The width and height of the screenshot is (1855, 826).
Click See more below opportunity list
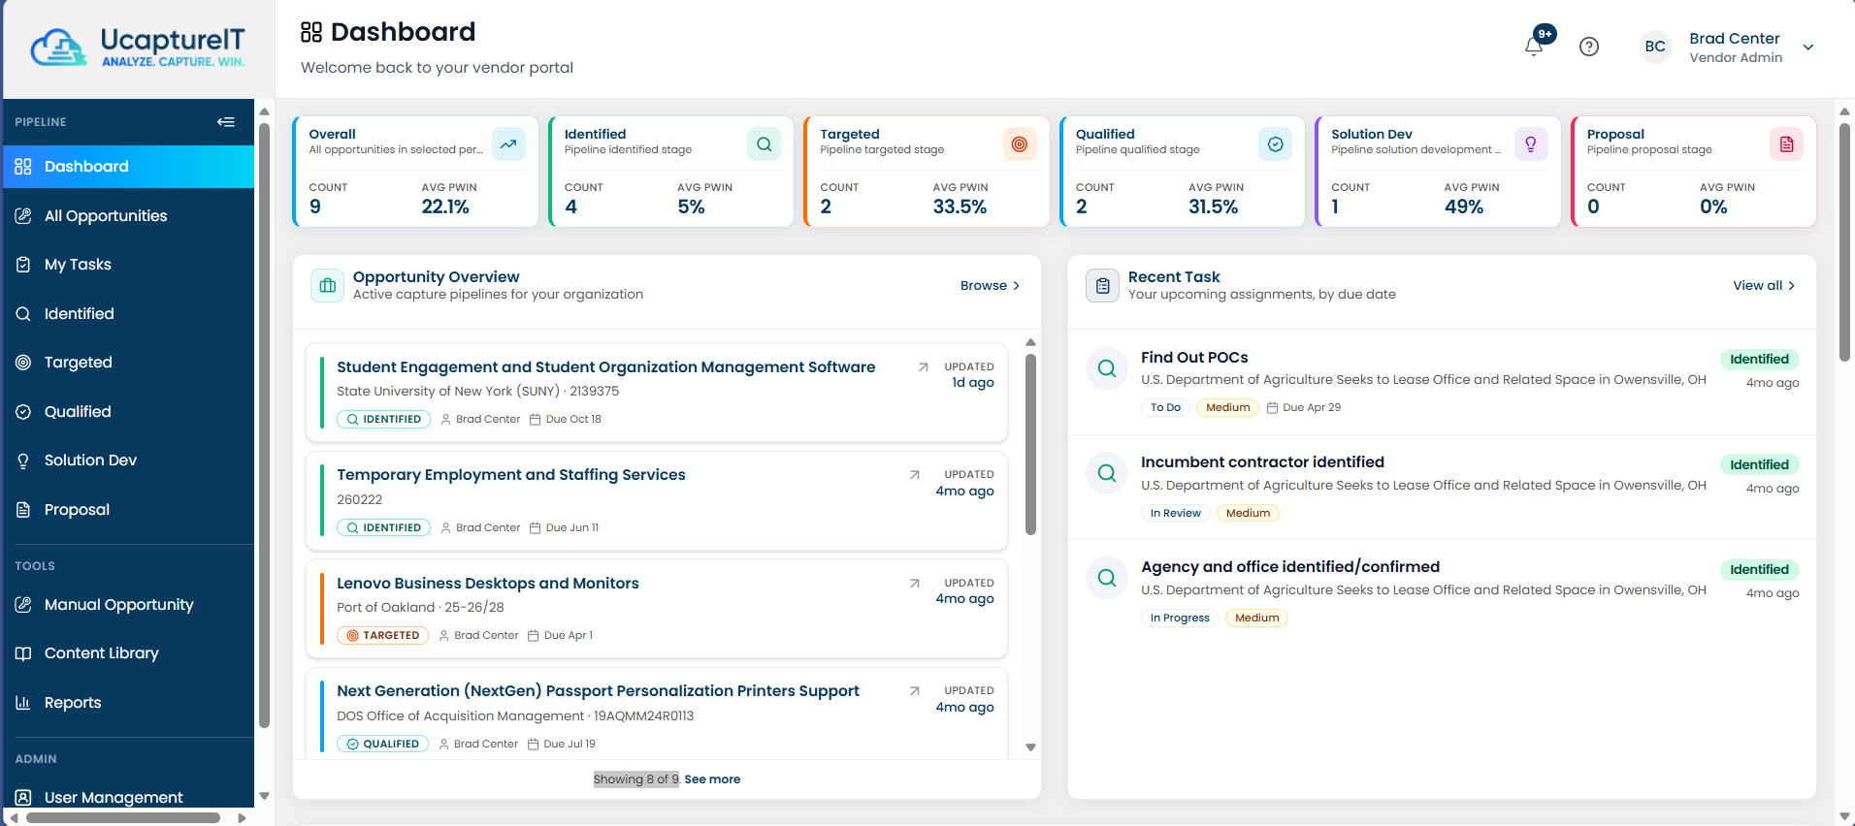coord(712,779)
